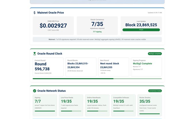The width and height of the screenshot is (195, 119).
Task: Click the "Current Round" label
Action: [x=40, y=60]
